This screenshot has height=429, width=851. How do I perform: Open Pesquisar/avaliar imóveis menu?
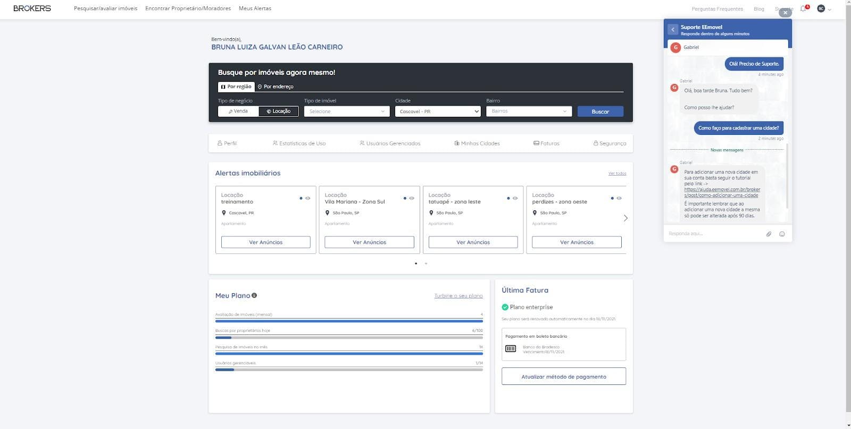[105, 8]
